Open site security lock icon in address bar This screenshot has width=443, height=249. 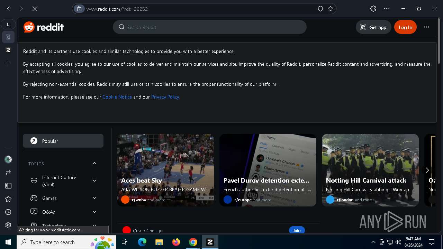(x=79, y=9)
